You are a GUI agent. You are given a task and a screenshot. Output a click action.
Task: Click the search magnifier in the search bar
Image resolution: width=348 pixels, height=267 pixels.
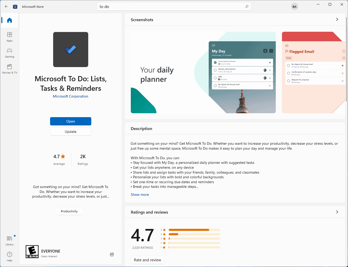pyautogui.click(x=247, y=6)
